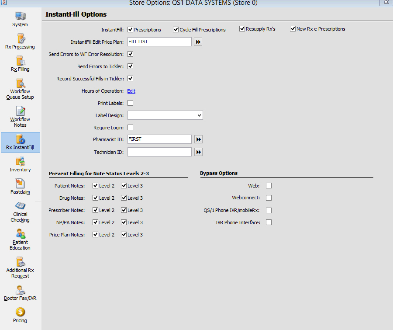
Task: Uncheck New Rx e-Prescriptions checkbox
Action: [293, 28]
